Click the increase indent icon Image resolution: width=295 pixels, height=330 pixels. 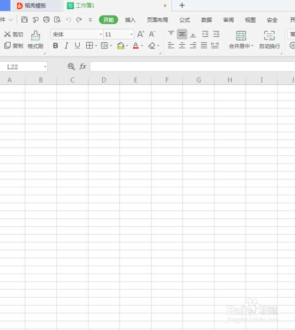tap(216, 34)
